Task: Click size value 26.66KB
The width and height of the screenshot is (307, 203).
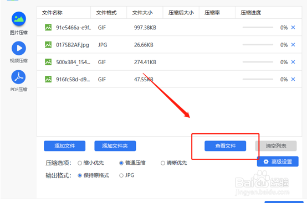Action: [144, 45]
